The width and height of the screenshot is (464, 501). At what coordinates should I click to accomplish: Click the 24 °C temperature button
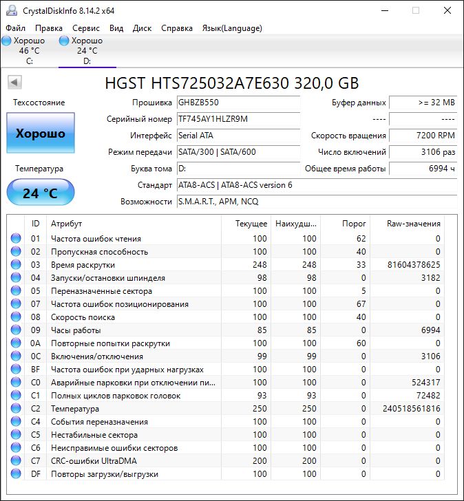point(40,193)
